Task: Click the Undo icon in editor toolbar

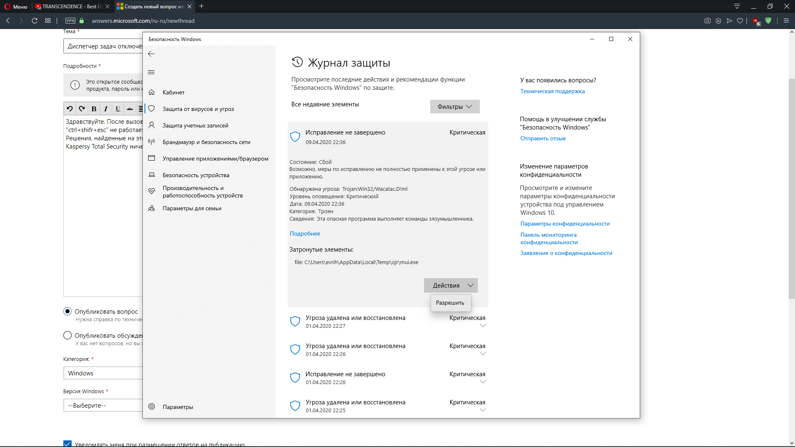Action: (70, 109)
